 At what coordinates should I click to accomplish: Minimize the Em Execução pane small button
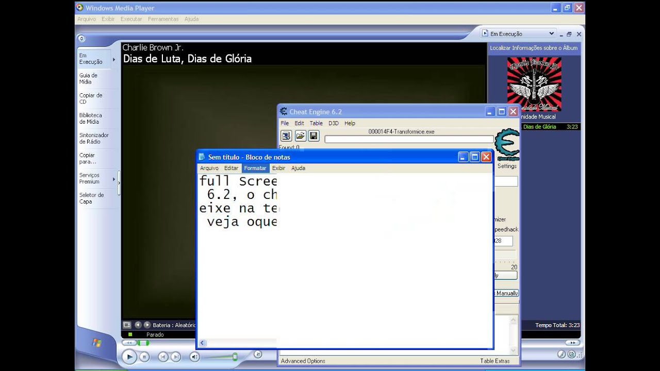[562, 35]
